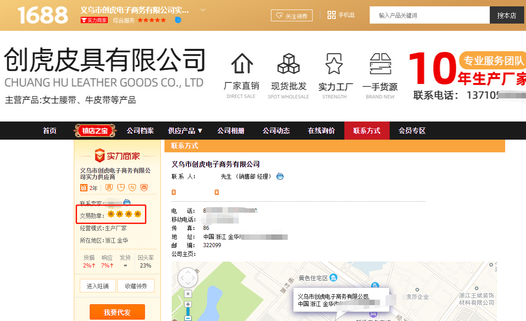
Task: Click the 商 shield badge in sidebar
Action: coord(144,187)
